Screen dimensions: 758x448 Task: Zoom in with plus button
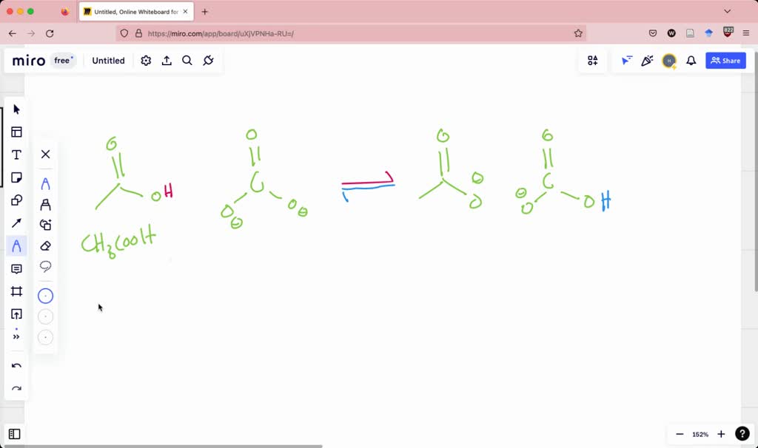721,434
